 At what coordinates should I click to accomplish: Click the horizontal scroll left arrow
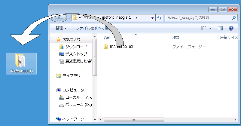(x=101, y=120)
